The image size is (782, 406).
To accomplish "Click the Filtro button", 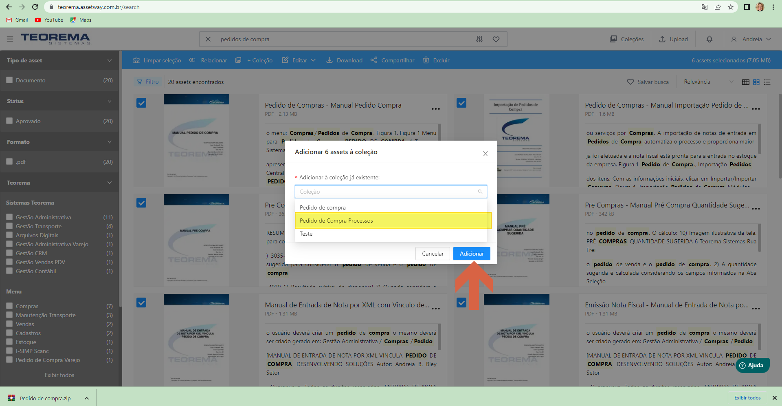I will 148,82.
